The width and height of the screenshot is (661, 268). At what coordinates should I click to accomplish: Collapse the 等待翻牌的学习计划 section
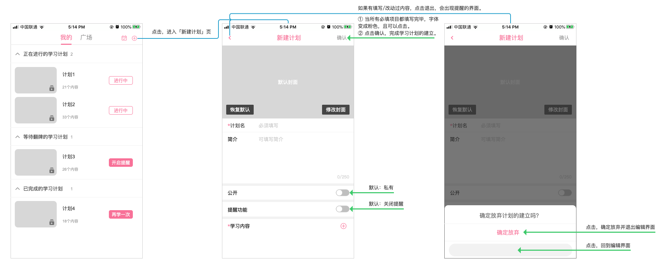click(x=18, y=137)
